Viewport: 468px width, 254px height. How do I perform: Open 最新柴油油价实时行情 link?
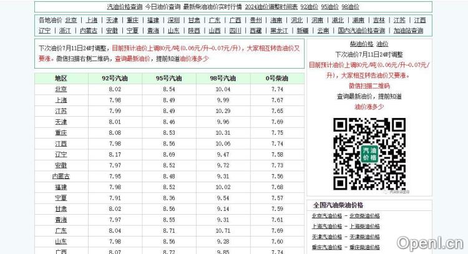(x=213, y=7)
